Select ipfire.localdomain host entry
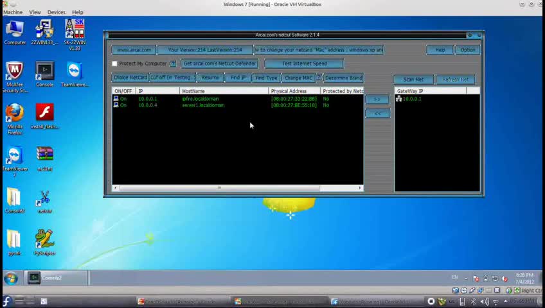This screenshot has height=308, width=545. (201, 99)
